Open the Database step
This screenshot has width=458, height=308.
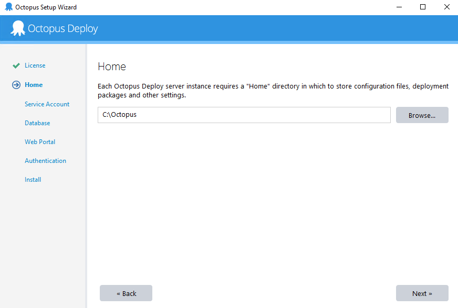37,123
